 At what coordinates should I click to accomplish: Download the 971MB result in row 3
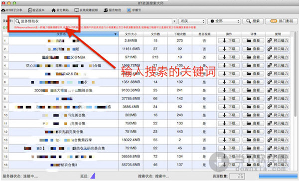[229, 57]
